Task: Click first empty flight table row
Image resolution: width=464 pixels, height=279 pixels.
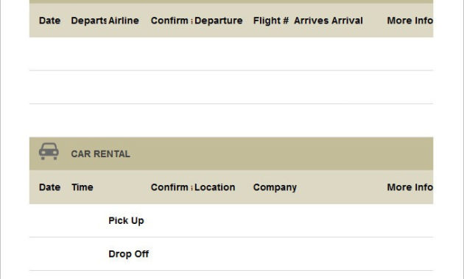Action: click(x=231, y=54)
